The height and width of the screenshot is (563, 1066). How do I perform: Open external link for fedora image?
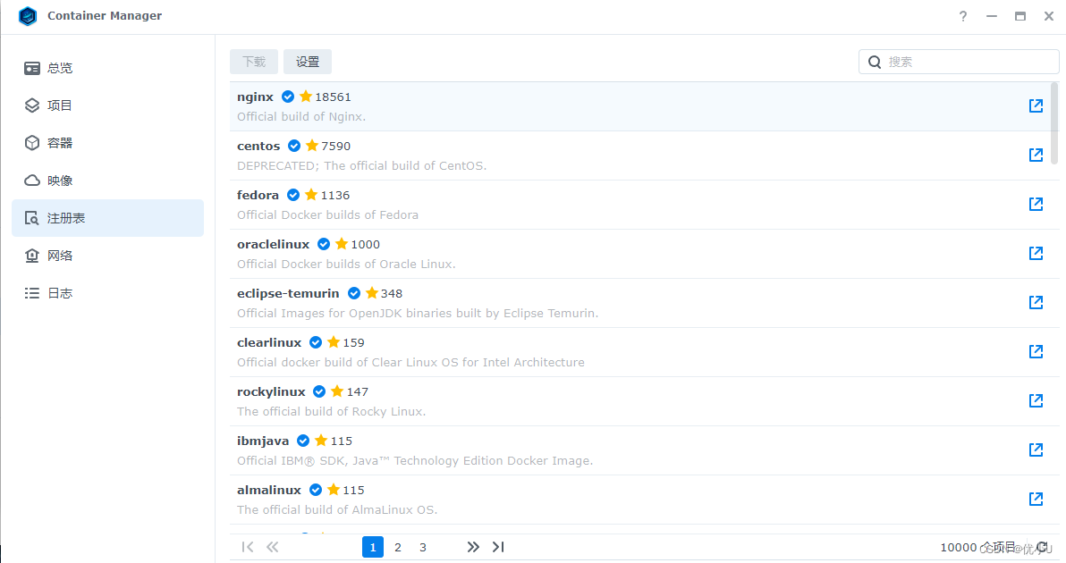(1036, 204)
